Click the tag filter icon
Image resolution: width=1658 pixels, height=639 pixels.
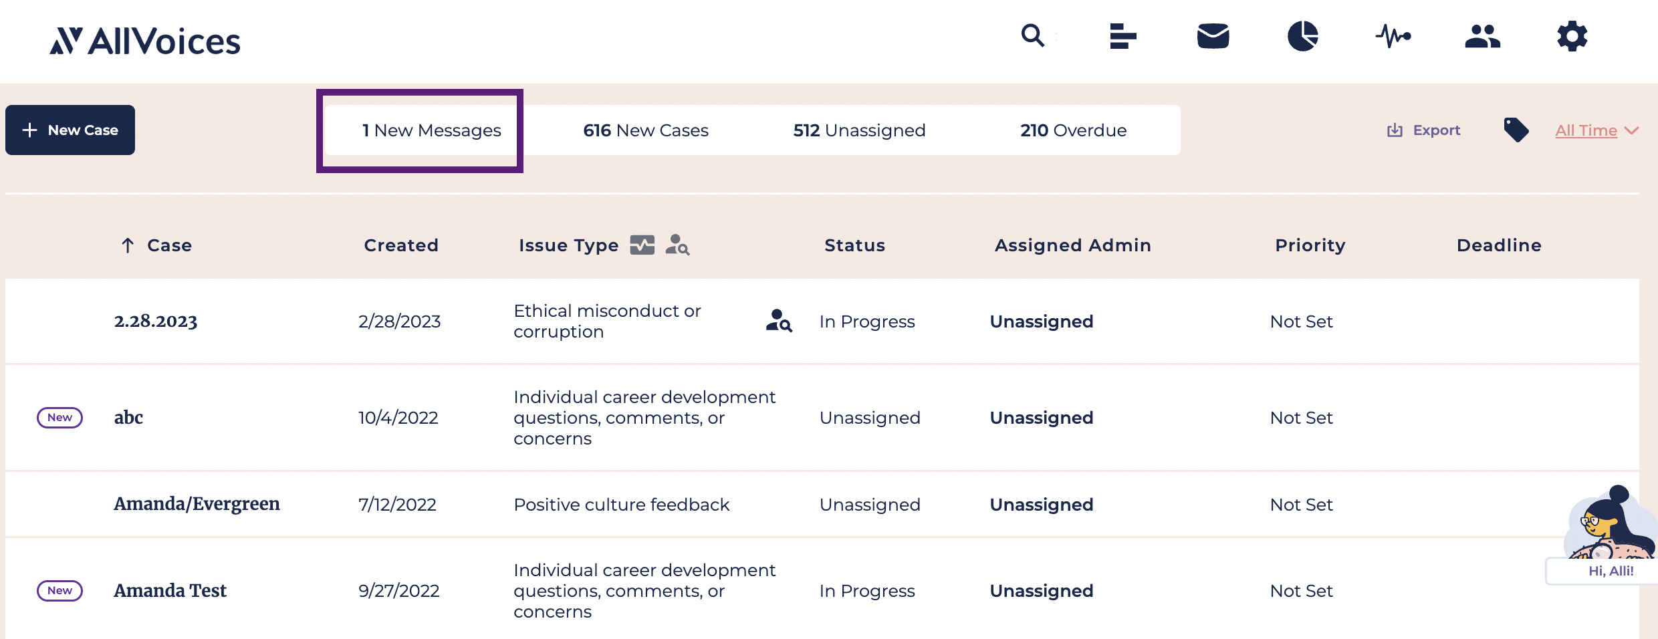click(x=1516, y=130)
